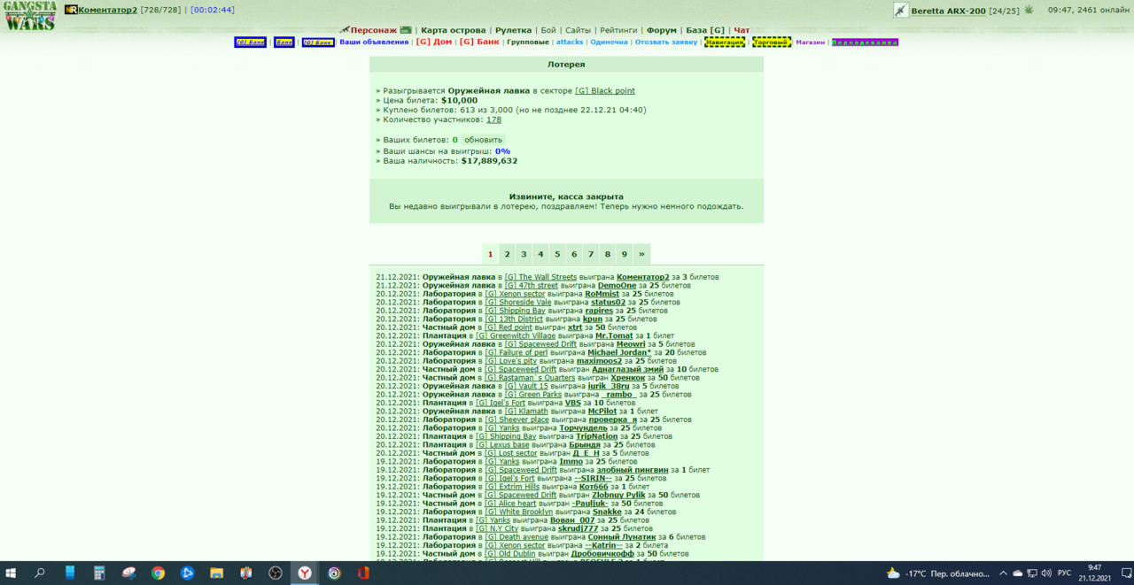Click the Gangsta Wars logo

(30, 16)
